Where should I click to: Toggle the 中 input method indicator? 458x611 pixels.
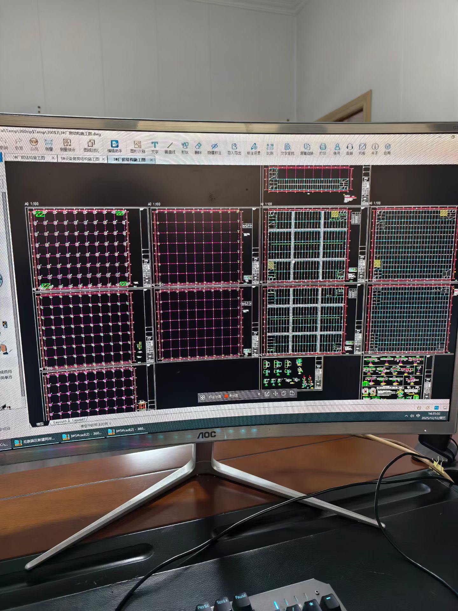coord(418,416)
